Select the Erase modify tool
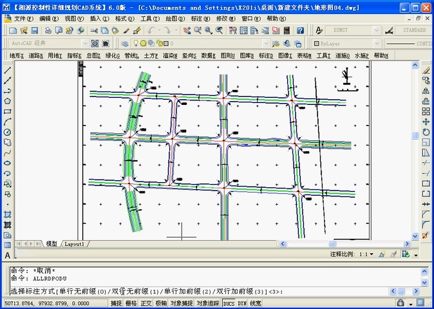The image size is (434, 309). point(426,71)
